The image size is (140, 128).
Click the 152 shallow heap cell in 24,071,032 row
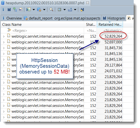pyautogui.click(x=93, y=71)
